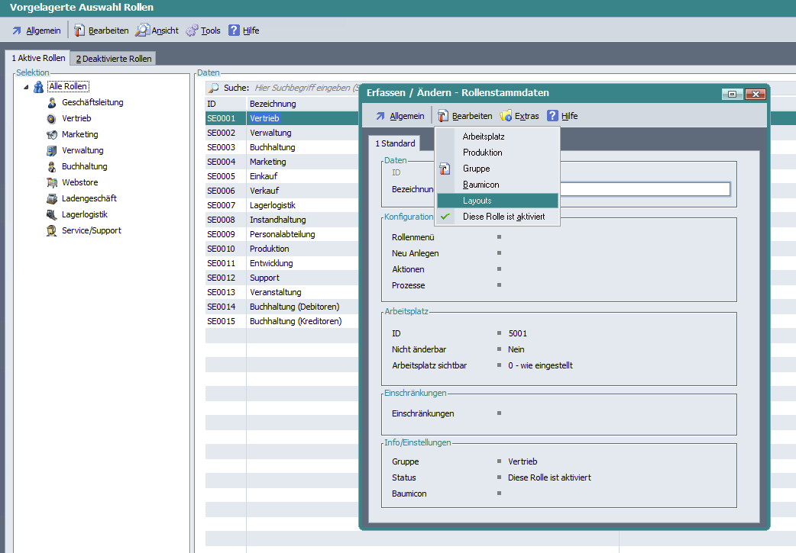Click into the Bezeichnung text field
This screenshot has height=553, width=796.
pyautogui.click(x=644, y=189)
